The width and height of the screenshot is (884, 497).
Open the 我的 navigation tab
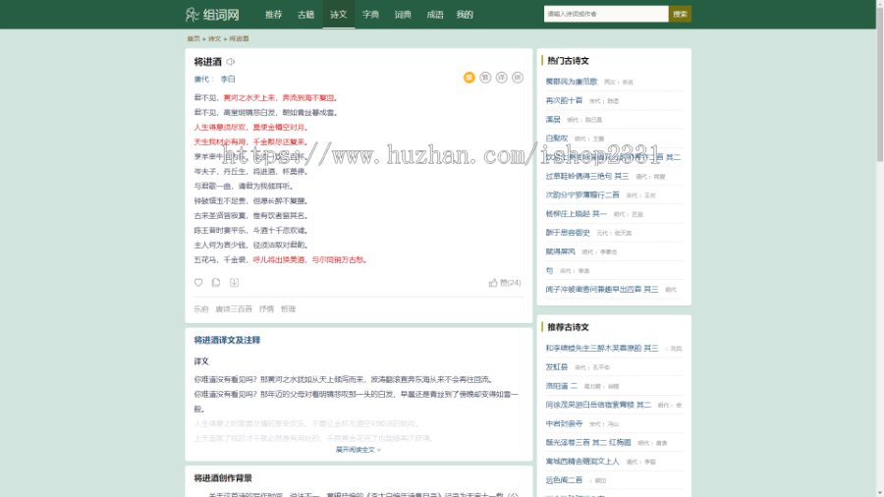click(x=465, y=15)
